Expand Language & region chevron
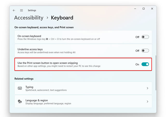This screenshot has width=166, height=117. (x=148, y=102)
